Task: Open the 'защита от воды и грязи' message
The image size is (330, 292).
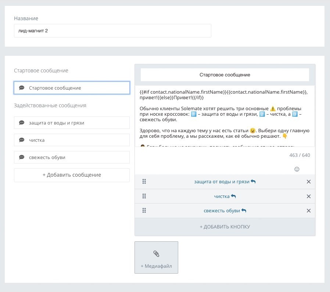Action: tap(72, 123)
